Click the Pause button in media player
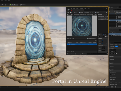This screenshot has height=91, width=121. (97, 12)
